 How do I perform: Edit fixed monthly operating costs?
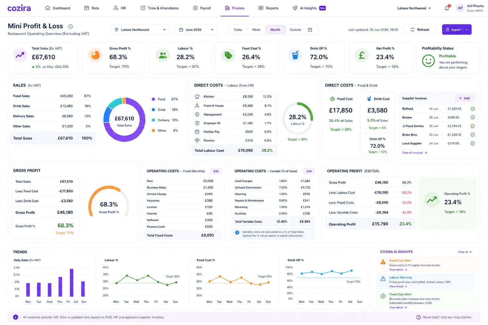pyautogui.click(x=216, y=171)
